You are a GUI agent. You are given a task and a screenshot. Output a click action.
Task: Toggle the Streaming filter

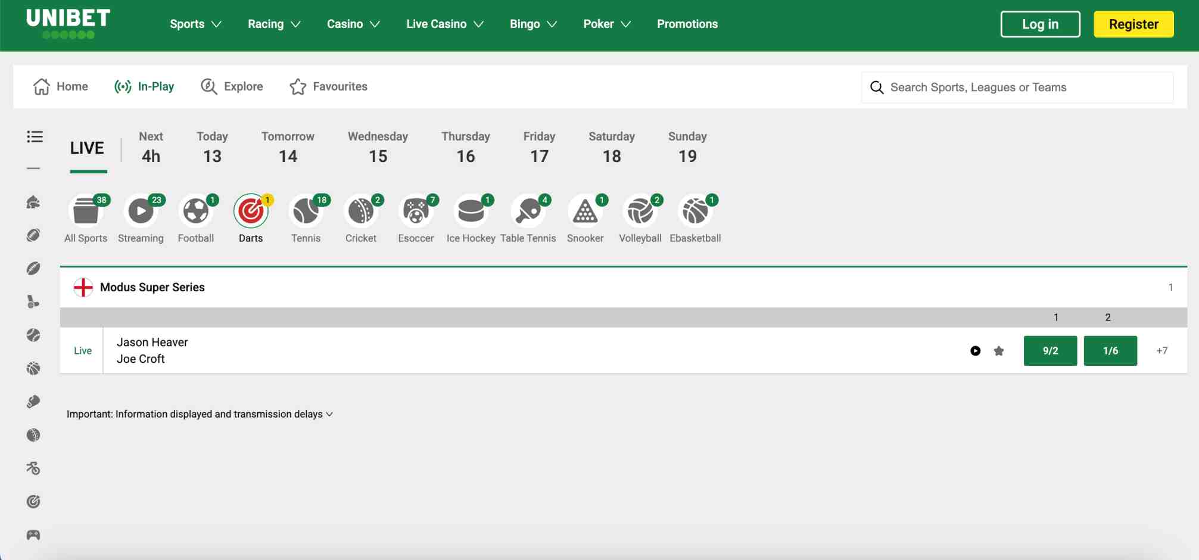(x=141, y=210)
